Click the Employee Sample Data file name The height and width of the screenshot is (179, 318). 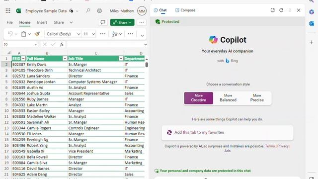tap(46, 11)
